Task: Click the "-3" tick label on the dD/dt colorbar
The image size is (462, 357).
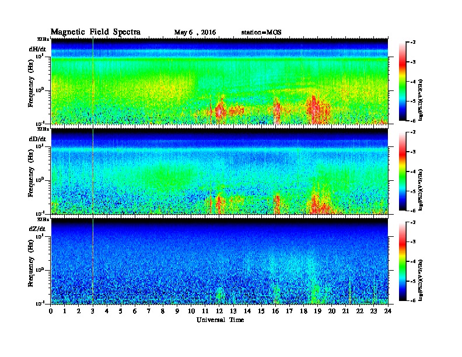Action: (413, 152)
